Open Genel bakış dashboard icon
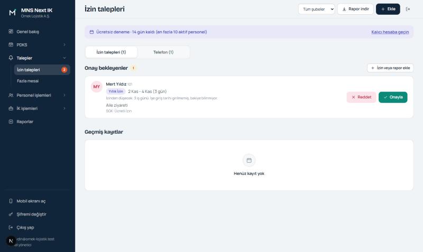 pos(11,31)
